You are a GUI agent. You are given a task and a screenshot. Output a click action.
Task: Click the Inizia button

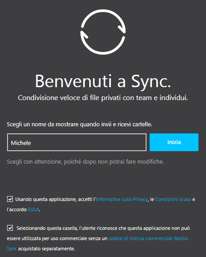pyautogui.click(x=174, y=142)
